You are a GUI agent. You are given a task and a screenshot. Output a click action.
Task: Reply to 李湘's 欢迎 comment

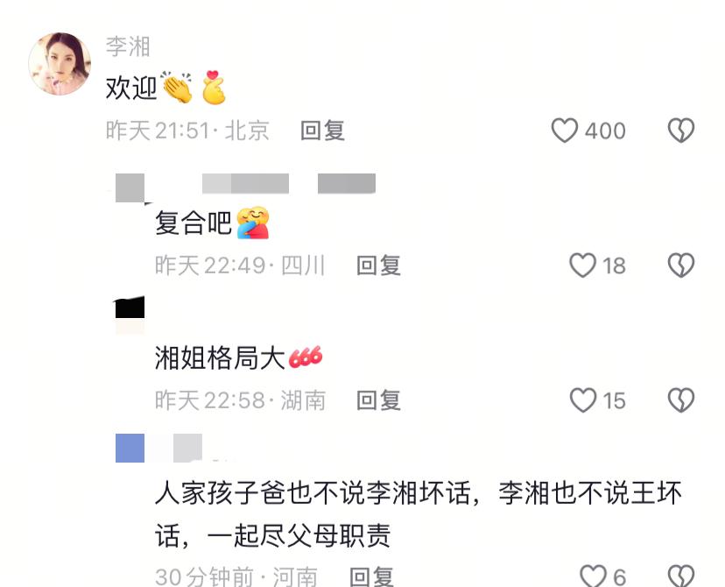click(x=322, y=131)
